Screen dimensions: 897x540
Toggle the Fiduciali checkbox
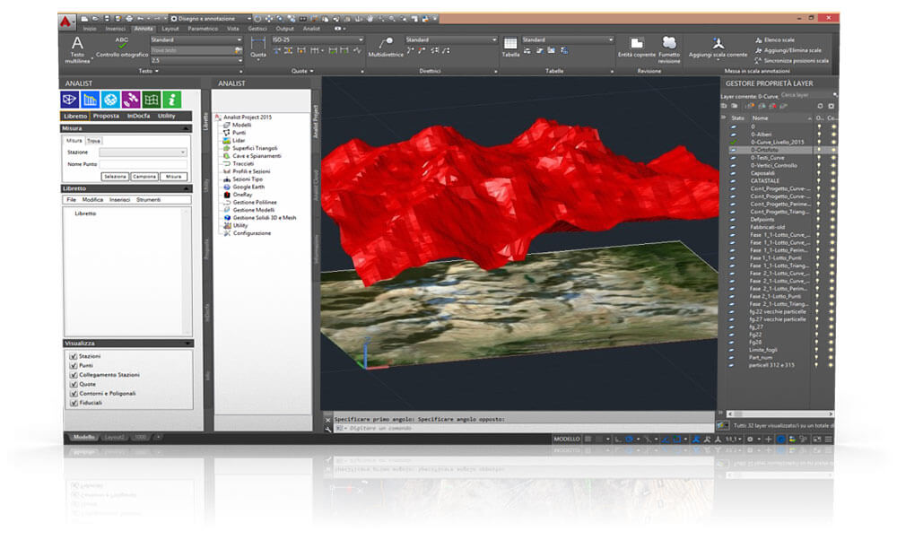point(74,403)
